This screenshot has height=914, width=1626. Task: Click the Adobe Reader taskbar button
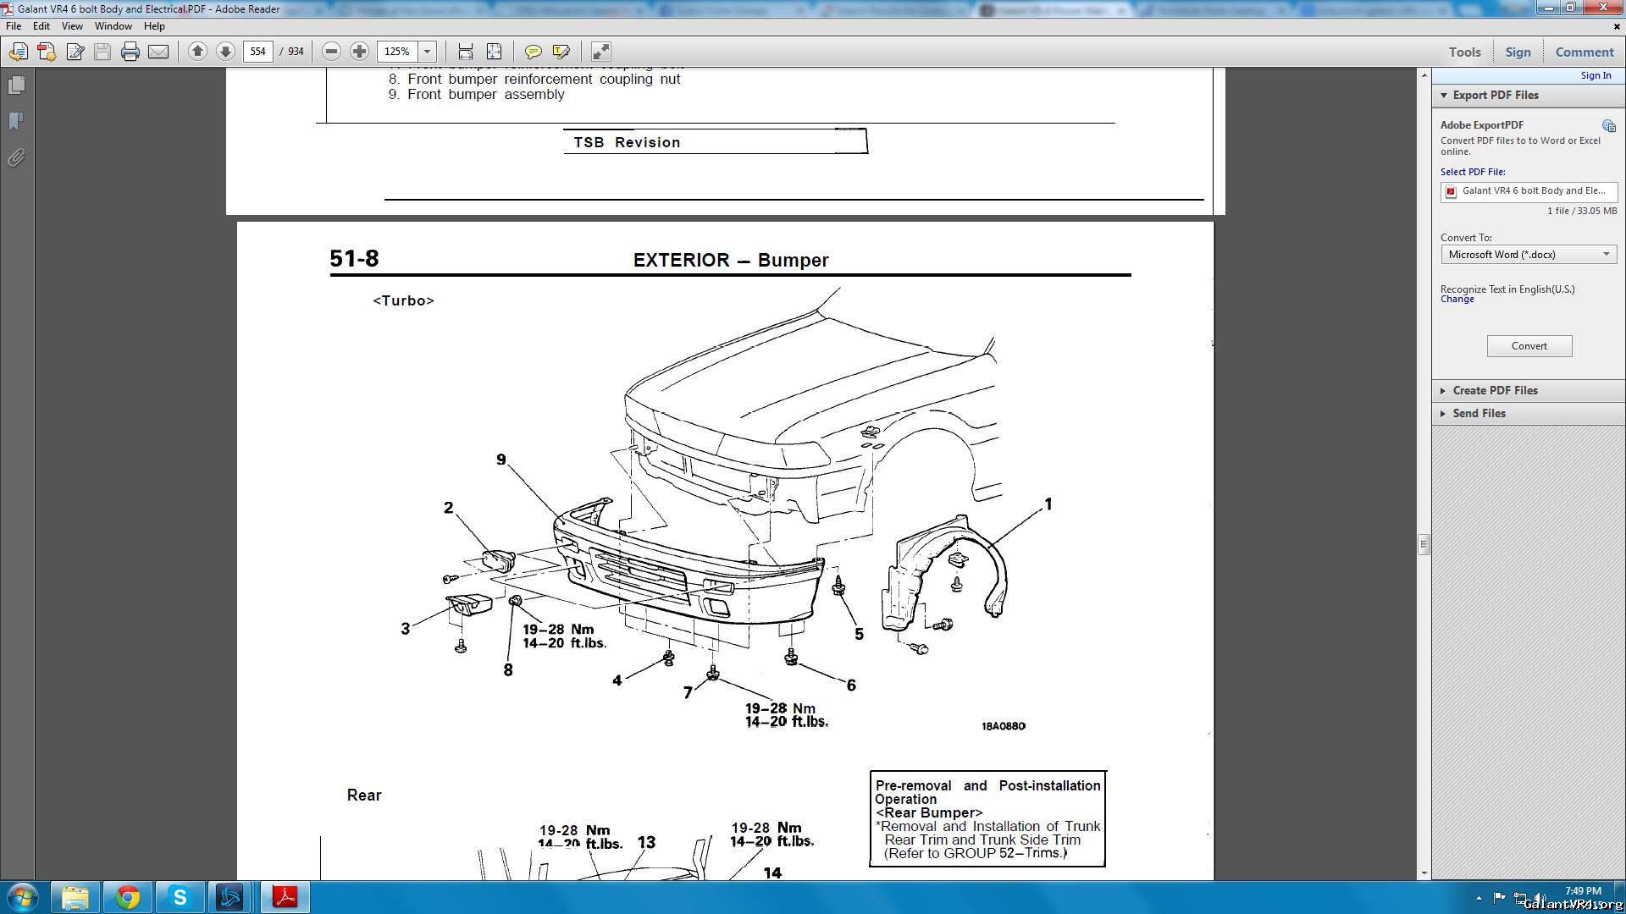coord(285,897)
